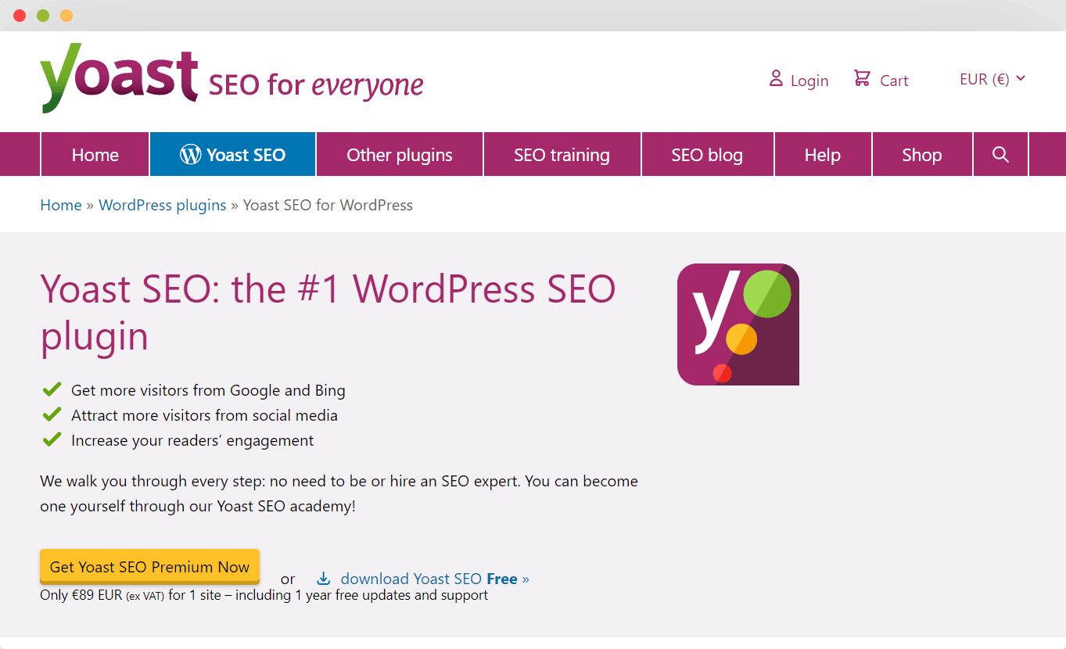Open the search magnifier icon in navigation
Image resolution: width=1066 pixels, height=649 pixels.
[1000, 154]
